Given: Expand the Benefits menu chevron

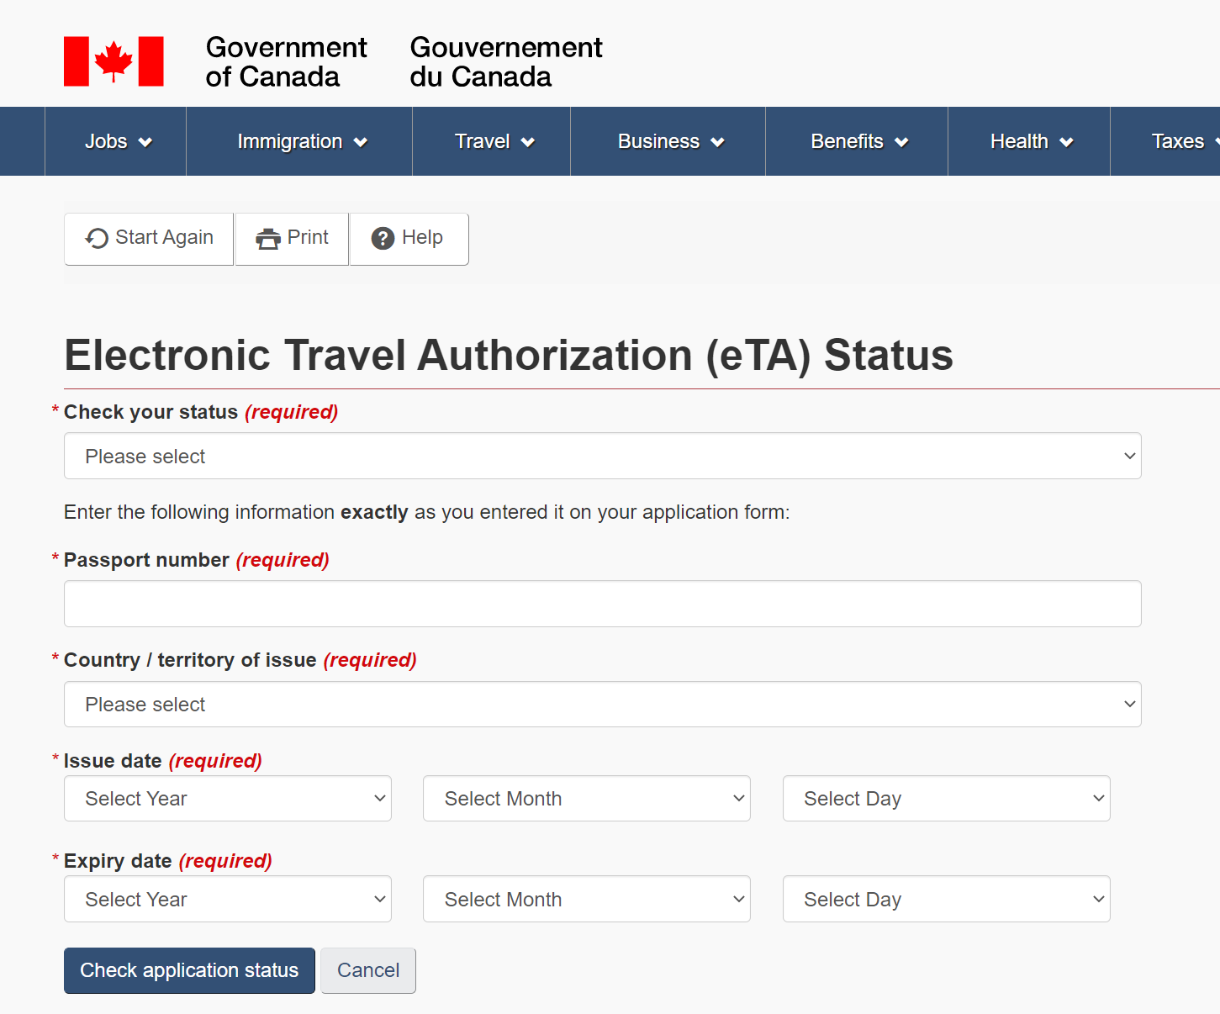Looking at the screenshot, I should coord(901,142).
